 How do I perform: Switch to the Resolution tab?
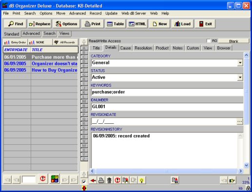pyautogui.click(x=143, y=48)
